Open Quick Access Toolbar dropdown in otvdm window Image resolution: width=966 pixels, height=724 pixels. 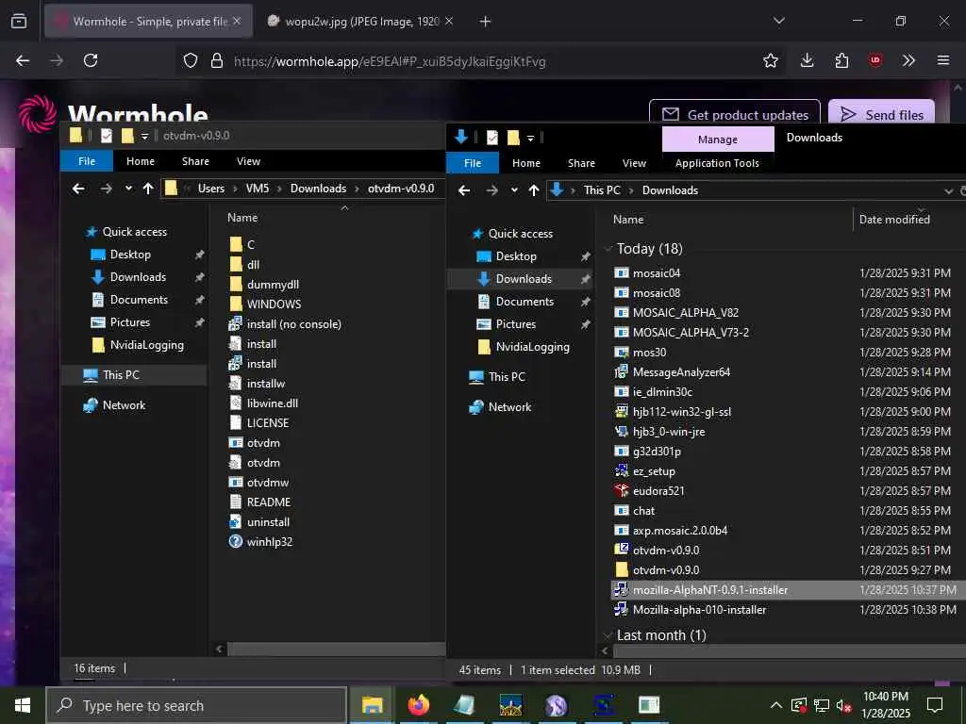(144, 136)
